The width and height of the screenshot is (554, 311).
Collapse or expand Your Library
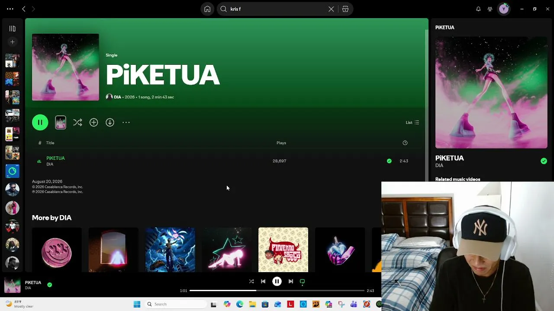tap(12, 29)
